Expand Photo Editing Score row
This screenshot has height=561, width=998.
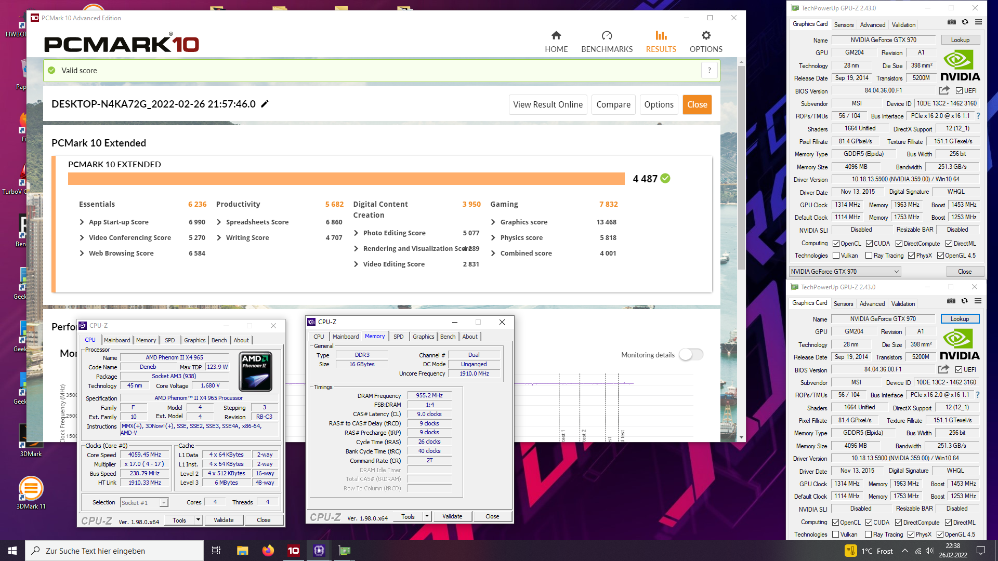pos(356,233)
